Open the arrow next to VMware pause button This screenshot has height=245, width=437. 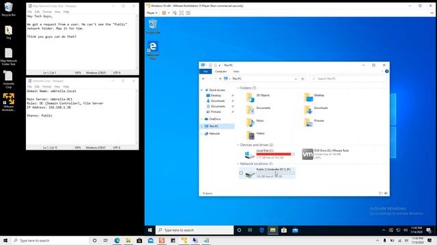[169, 13]
